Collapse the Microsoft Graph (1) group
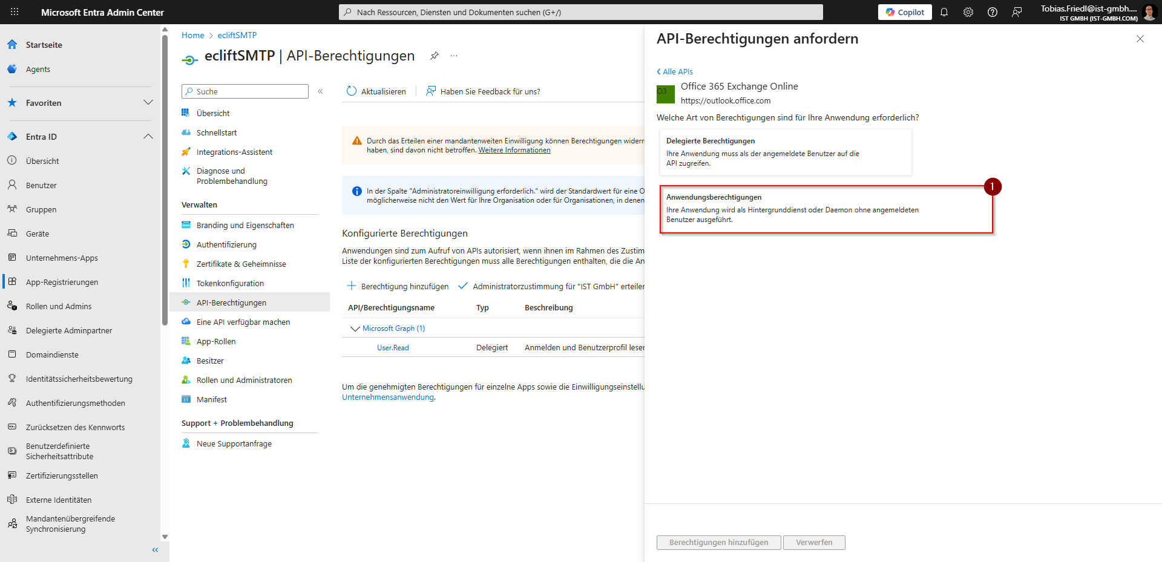Viewport: 1162px width, 562px height. (x=355, y=328)
